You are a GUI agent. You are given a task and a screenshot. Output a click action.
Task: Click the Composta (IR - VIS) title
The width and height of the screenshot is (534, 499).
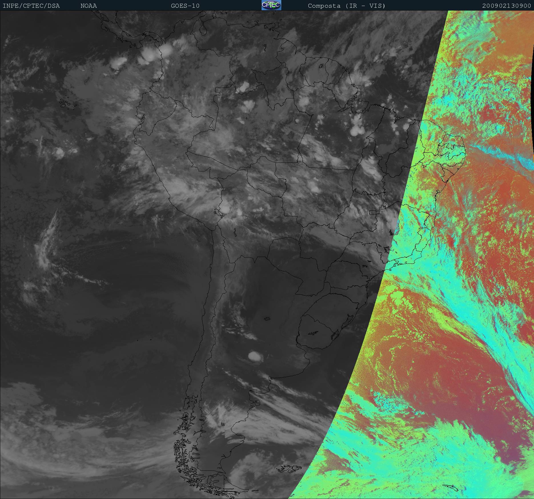[347, 6]
